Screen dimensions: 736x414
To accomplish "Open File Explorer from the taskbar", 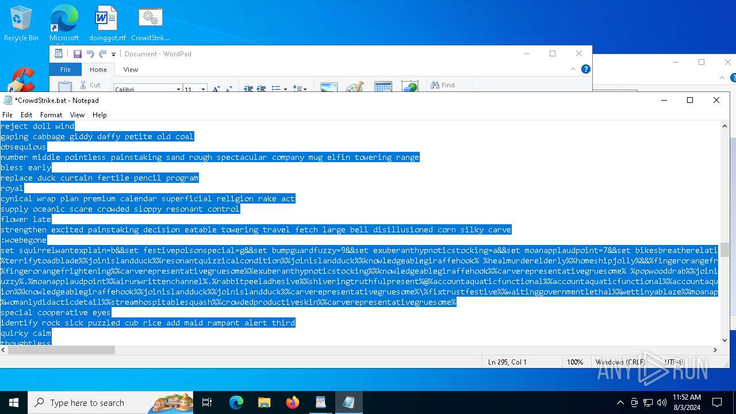I will (264, 402).
